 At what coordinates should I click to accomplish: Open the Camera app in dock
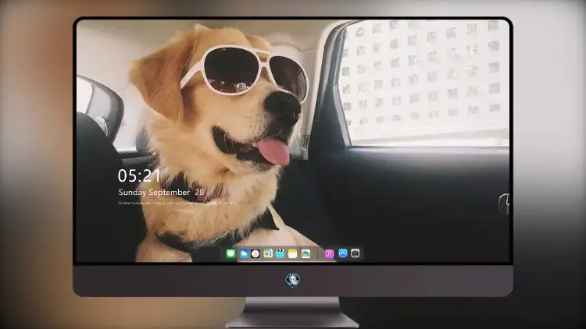pyautogui.click(x=356, y=253)
